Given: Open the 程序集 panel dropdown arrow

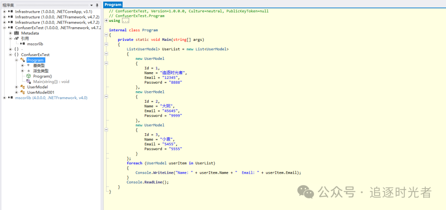Looking at the screenshot, I should [x=91, y=5].
